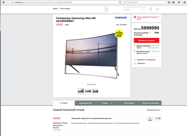Reload the page using the refresh icon
The image size is (187, 136).
pyautogui.click(x=125, y=2)
